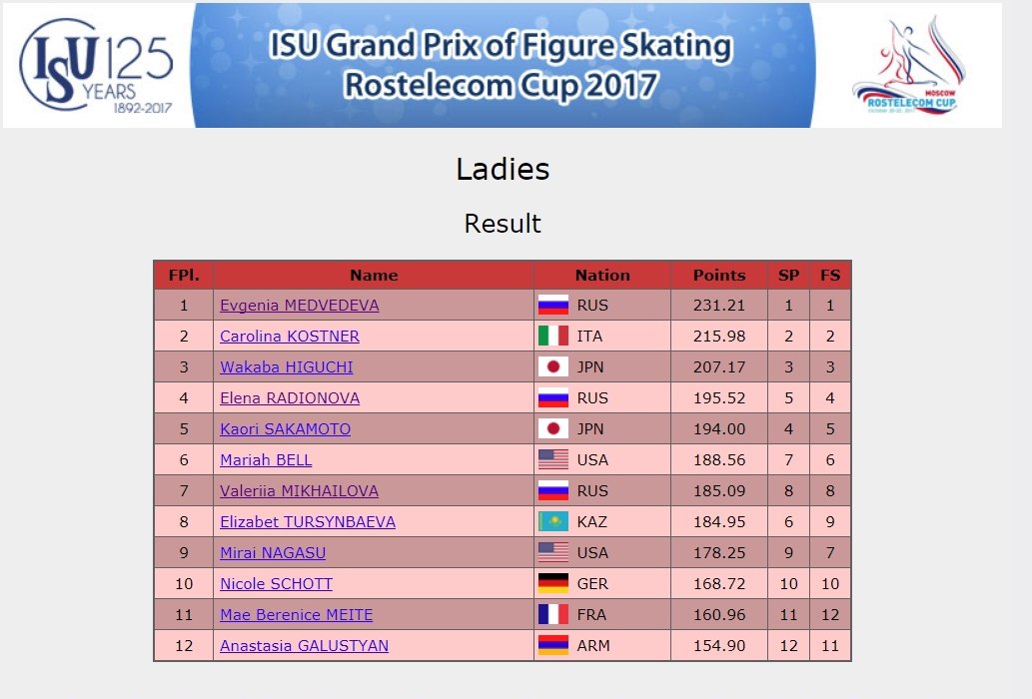Click the Kazakhstan flag icon
1032x699 pixels.
[x=552, y=521]
